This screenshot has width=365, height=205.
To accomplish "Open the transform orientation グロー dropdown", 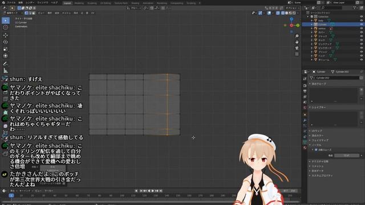I will tap(135, 8).
